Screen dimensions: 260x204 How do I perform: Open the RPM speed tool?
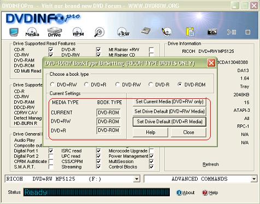point(78,32)
